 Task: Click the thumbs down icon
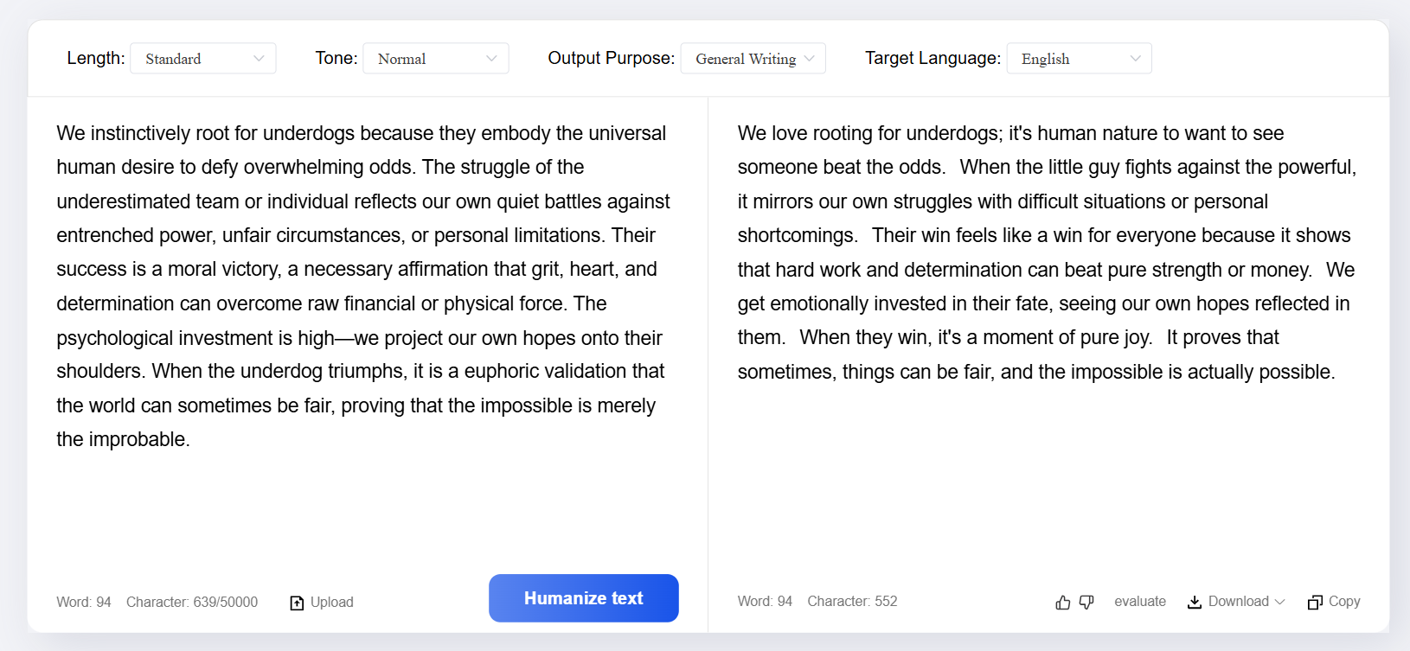click(x=1086, y=603)
